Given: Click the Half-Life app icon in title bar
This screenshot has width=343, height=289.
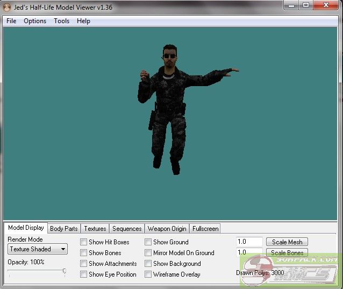Looking at the screenshot, I should tap(7, 8).
